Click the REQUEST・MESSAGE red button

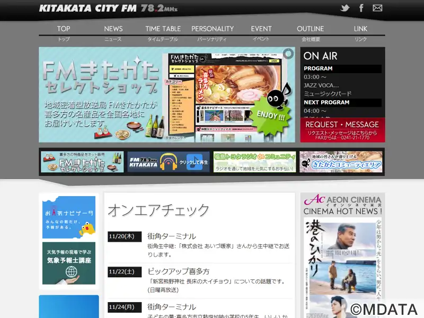click(x=342, y=130)
